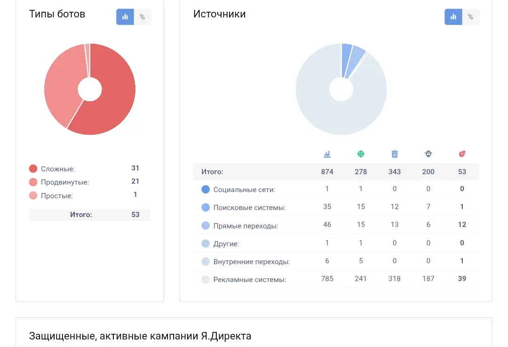Screen dimensions: 508x347
Task: Click the Сложные legend color dot
Action: click(33, 169)
